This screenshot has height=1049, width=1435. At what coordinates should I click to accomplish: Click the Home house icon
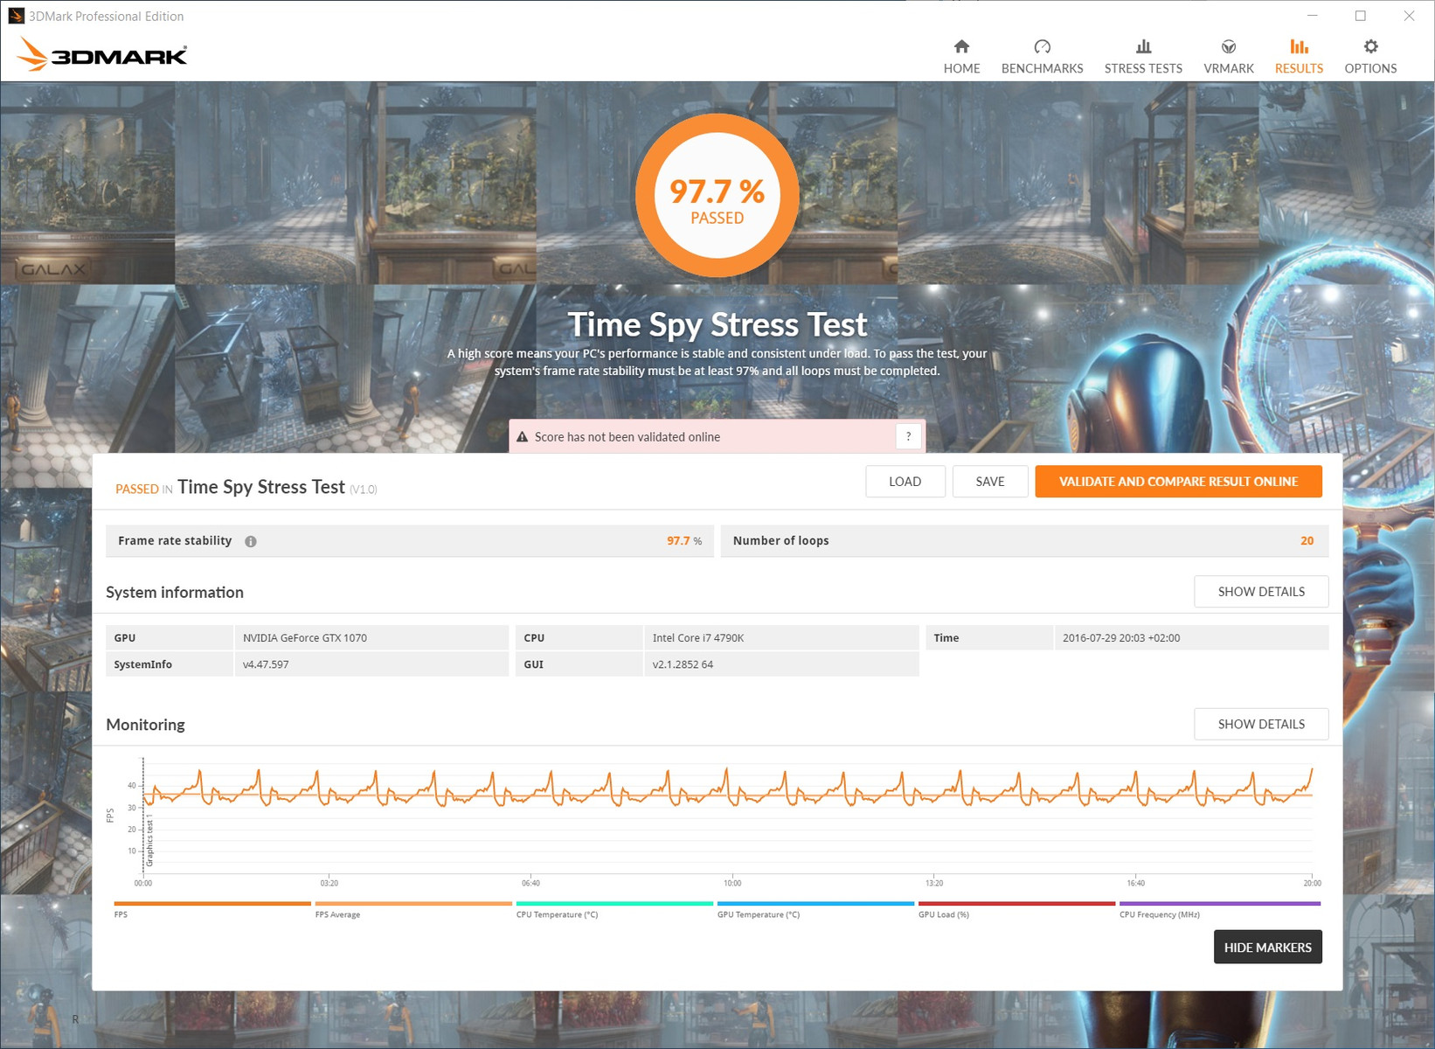point(961,46)
